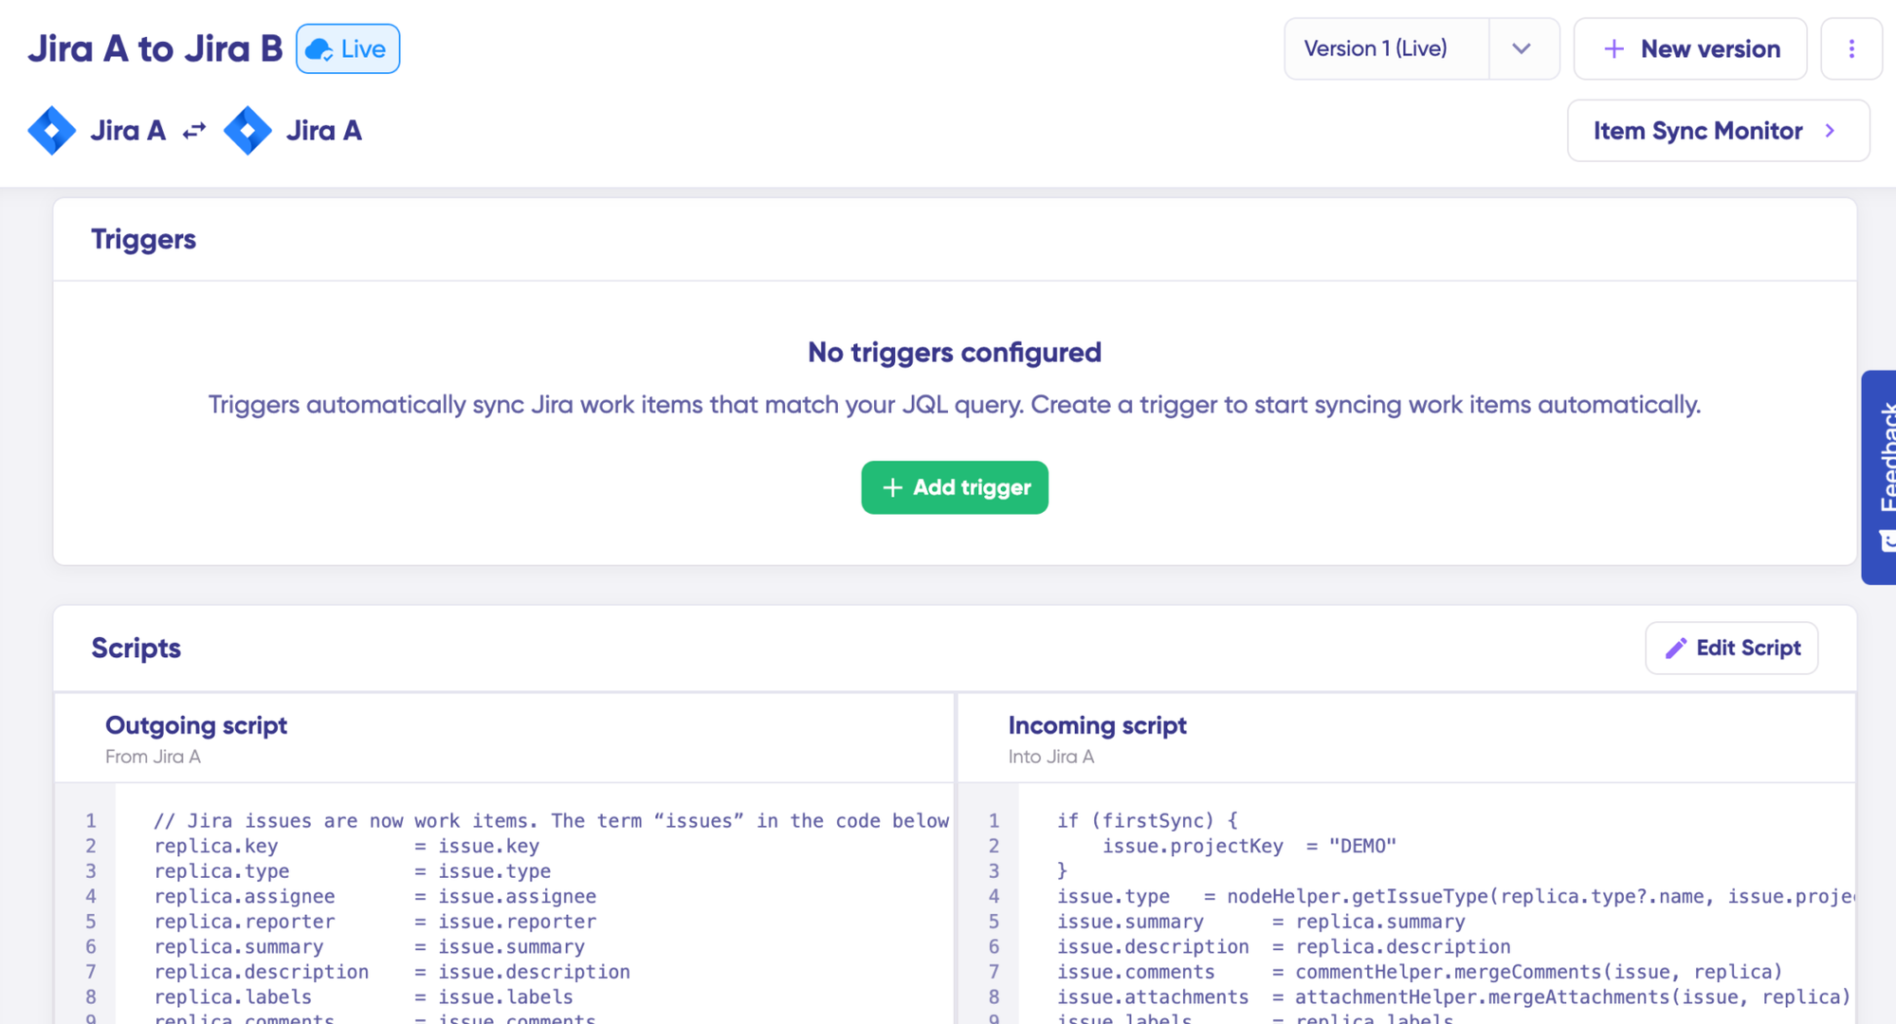Open the Feedback side tab
Image resolution: width=1896 pixels, height=1024 pixels.
click(x=1880, y=477)
